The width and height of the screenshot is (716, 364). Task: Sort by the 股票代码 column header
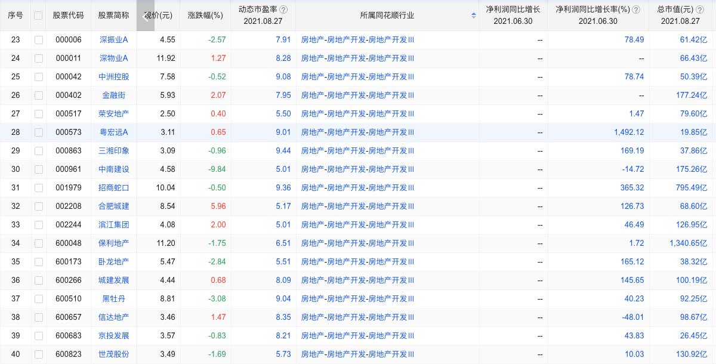pos(67,16)
